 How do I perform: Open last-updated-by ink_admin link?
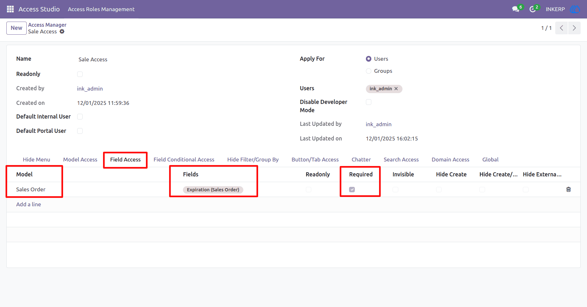pyautogui.click(x=379, y=124)
